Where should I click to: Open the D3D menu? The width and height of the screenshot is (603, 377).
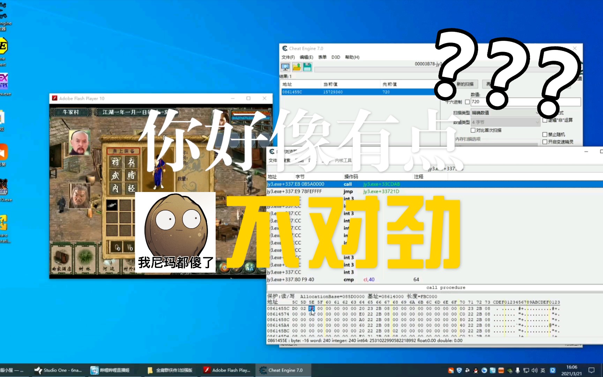pyautogui.click(x=336, y=57)
